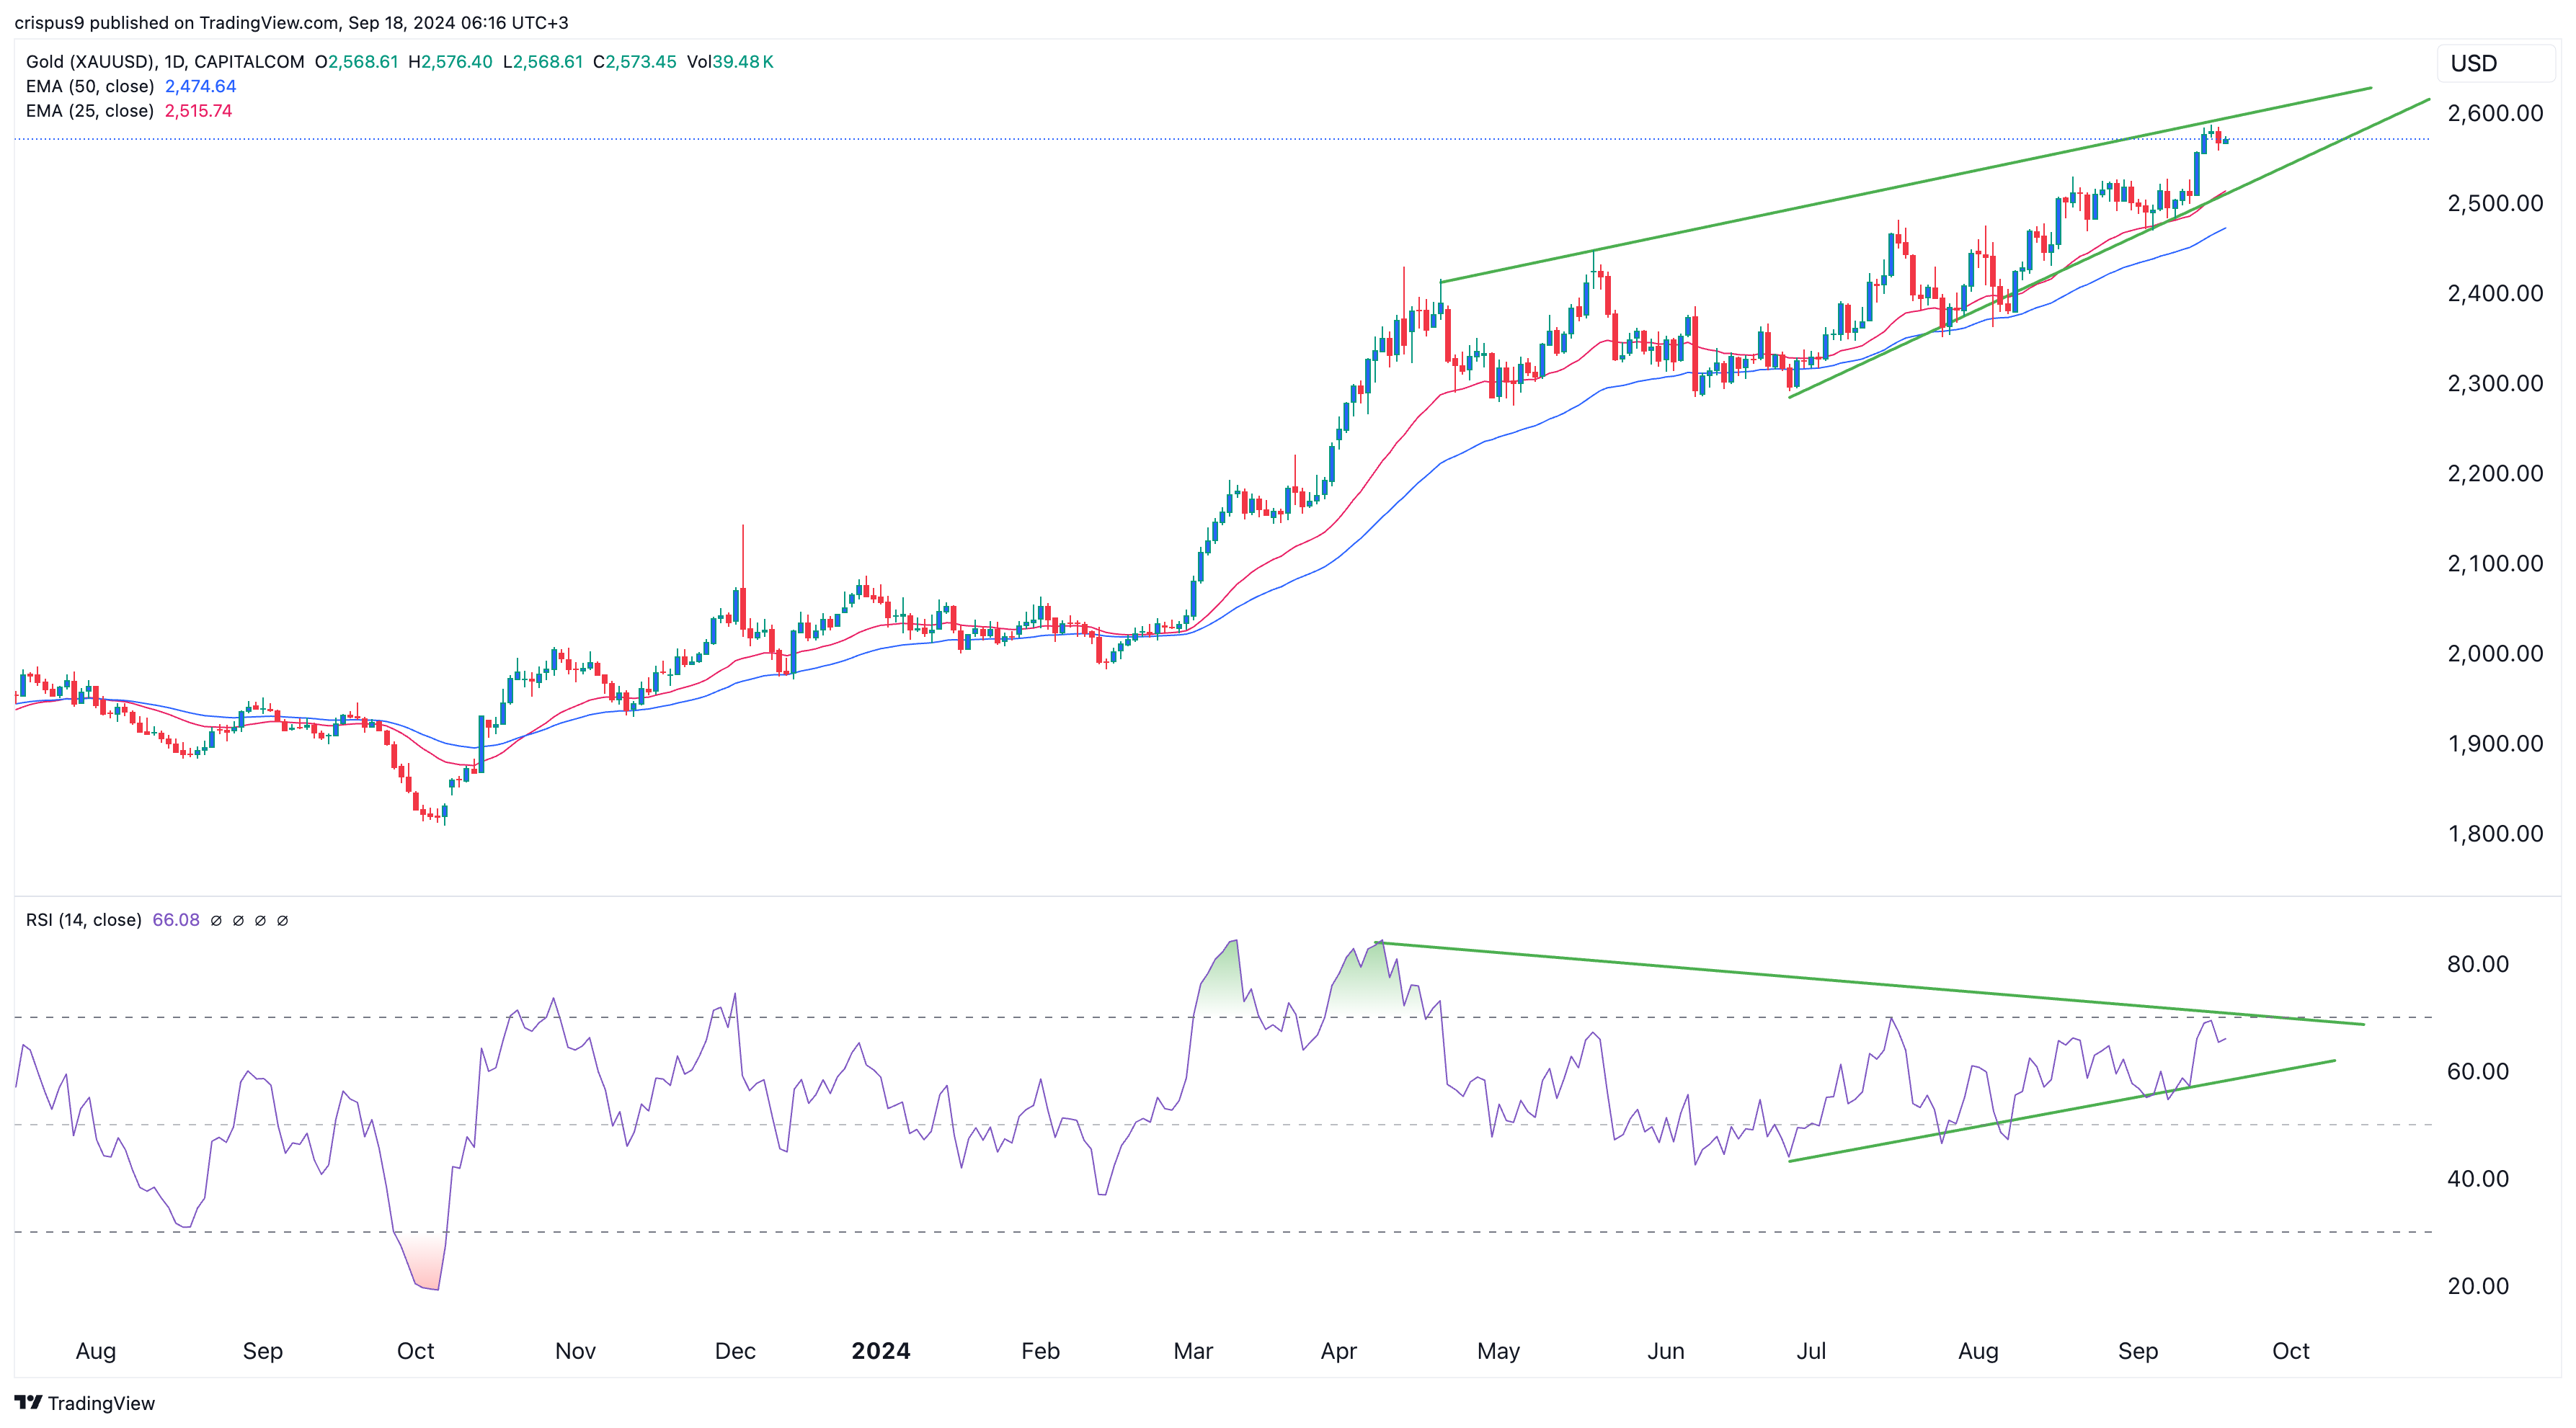Click the EMA 50 value 2,474.64
Viewport: 2576px width, 1428px height.
point(201,86)
